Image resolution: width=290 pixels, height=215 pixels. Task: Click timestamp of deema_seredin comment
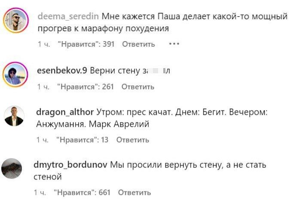pos(44,44)
